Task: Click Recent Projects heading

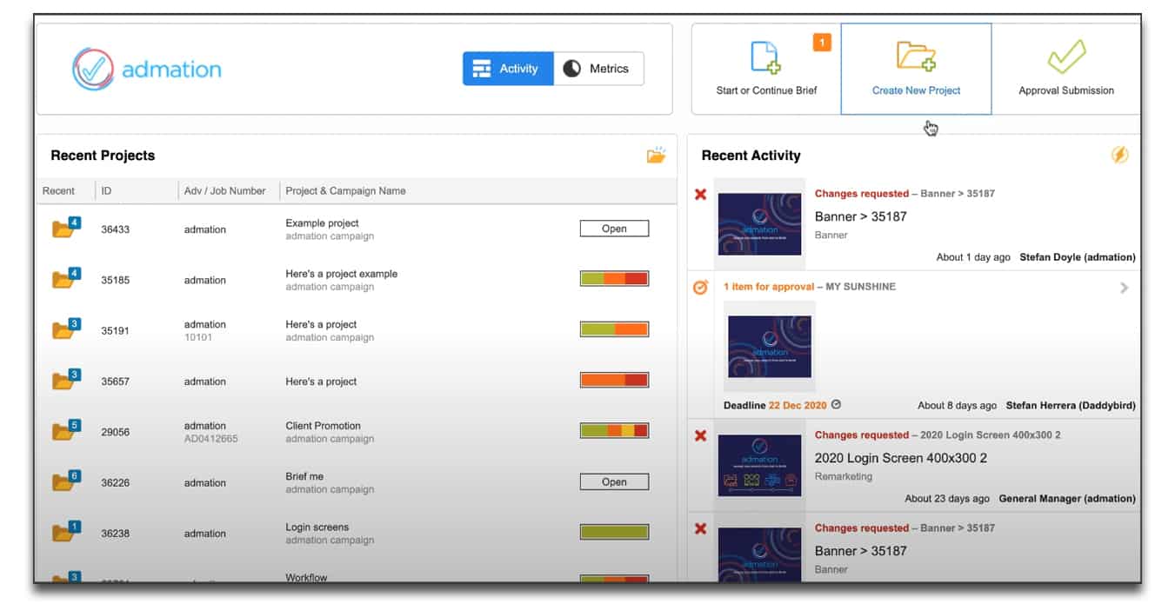Action: point(103,156)
